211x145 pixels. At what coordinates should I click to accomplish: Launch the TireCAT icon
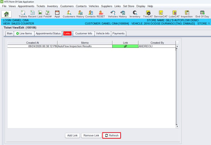[x=148, y=14]
